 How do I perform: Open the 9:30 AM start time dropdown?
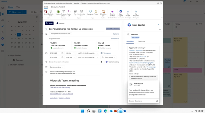click(x=70, y=53)
